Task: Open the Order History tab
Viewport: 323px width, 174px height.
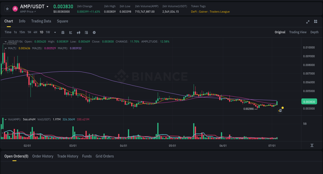Action: [x=43, y=156]
